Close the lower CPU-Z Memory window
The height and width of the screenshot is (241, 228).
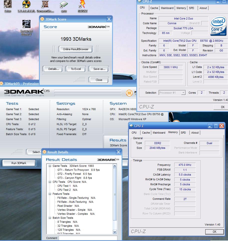(222, 126)
